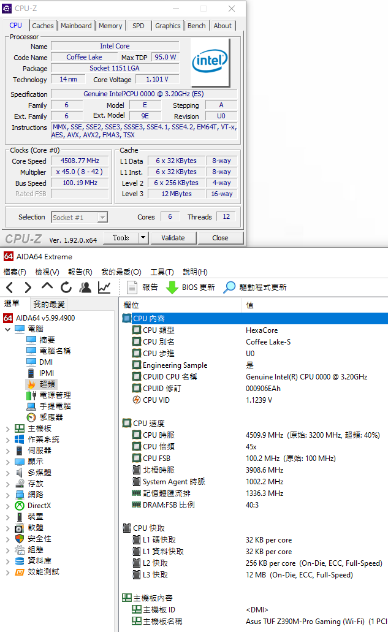Expand the 主機板 tree node
This screenshot has width=388, height=632.
coord(7,429)
